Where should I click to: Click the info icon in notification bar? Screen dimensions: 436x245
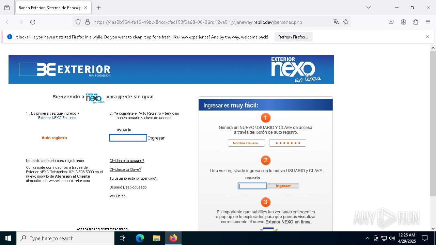coord(10,37)
